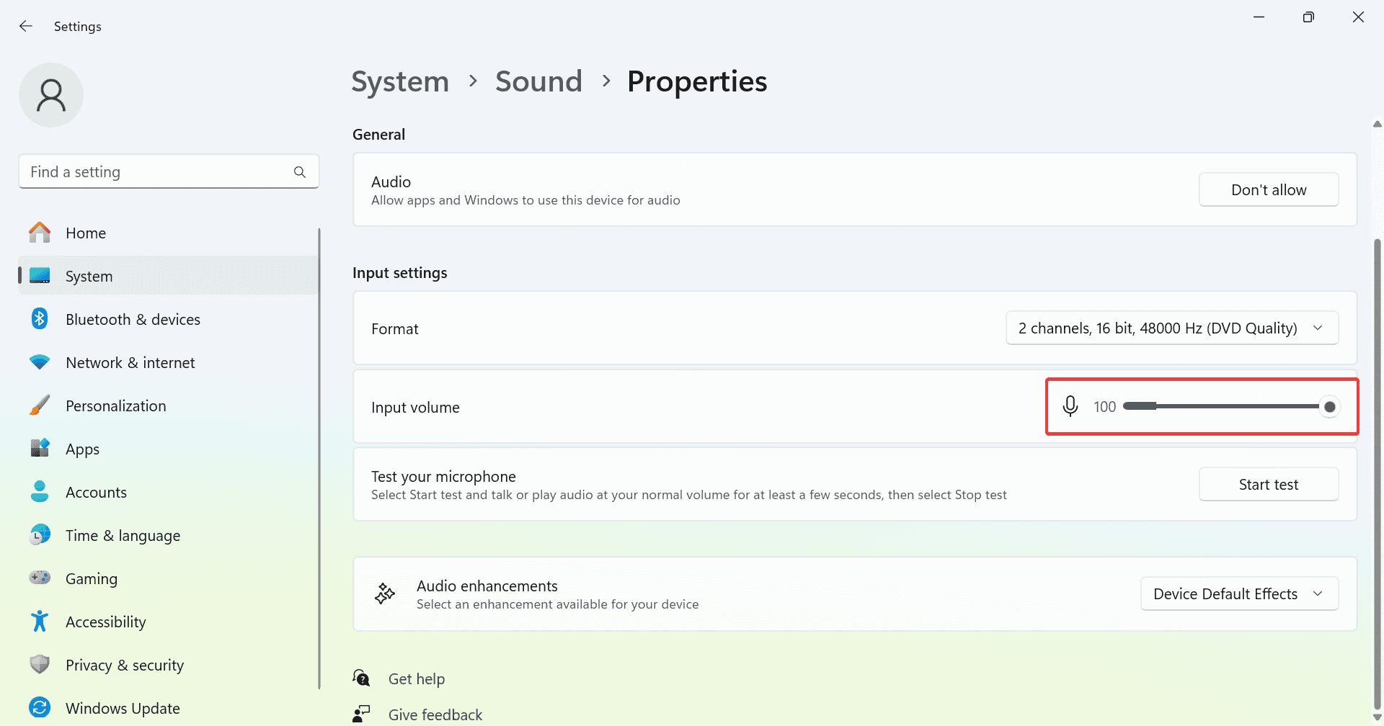Open Apps settings
1384x726 pixels.
pos(168,449)
